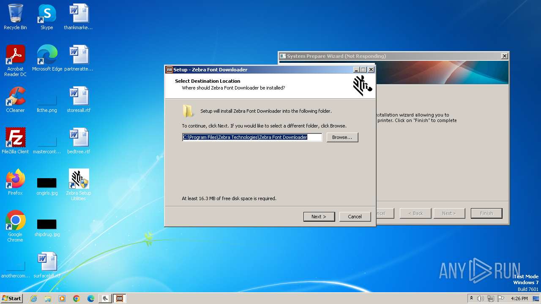The height and width of the screenshot is (304, 541).
Task: Click the Show desktop button
Action: [536, 299]
